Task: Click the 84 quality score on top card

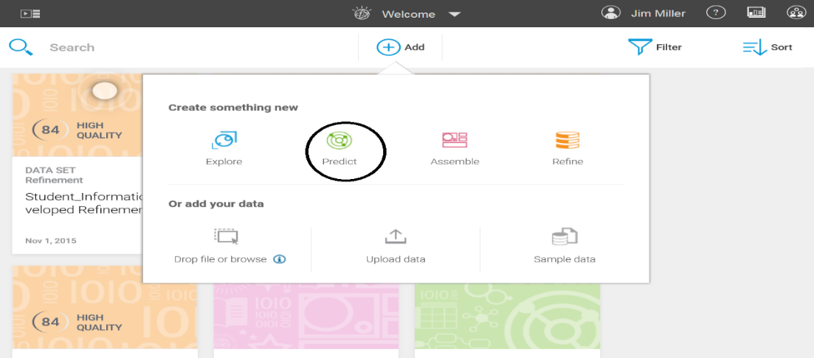Action: tap(50, 130)
